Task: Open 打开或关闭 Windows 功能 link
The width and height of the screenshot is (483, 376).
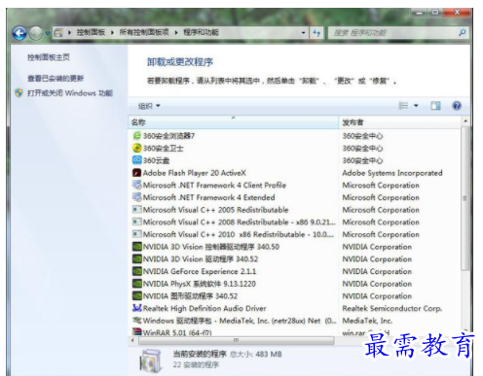Action: [70, 93]
